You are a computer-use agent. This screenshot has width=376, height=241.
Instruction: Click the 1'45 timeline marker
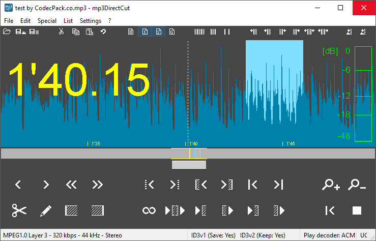pos(288,144)
